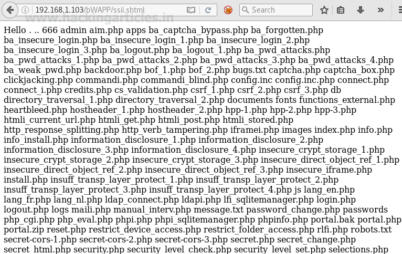The width and height of the screenshot is (402, 254).
Task: Click the Search input field
Action: click(x=276, y=10)
